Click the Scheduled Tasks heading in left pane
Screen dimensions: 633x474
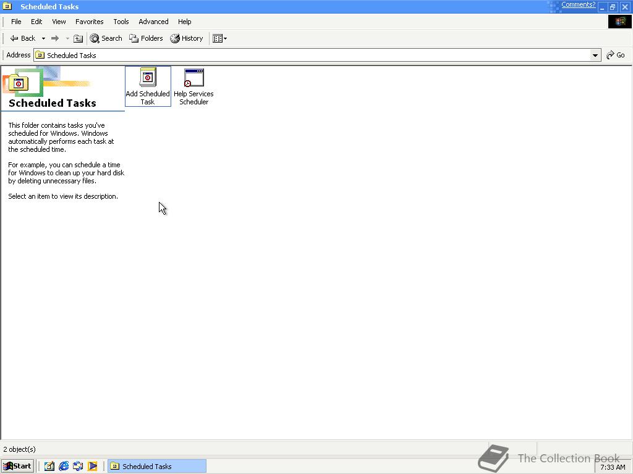[x=53, y=103]
